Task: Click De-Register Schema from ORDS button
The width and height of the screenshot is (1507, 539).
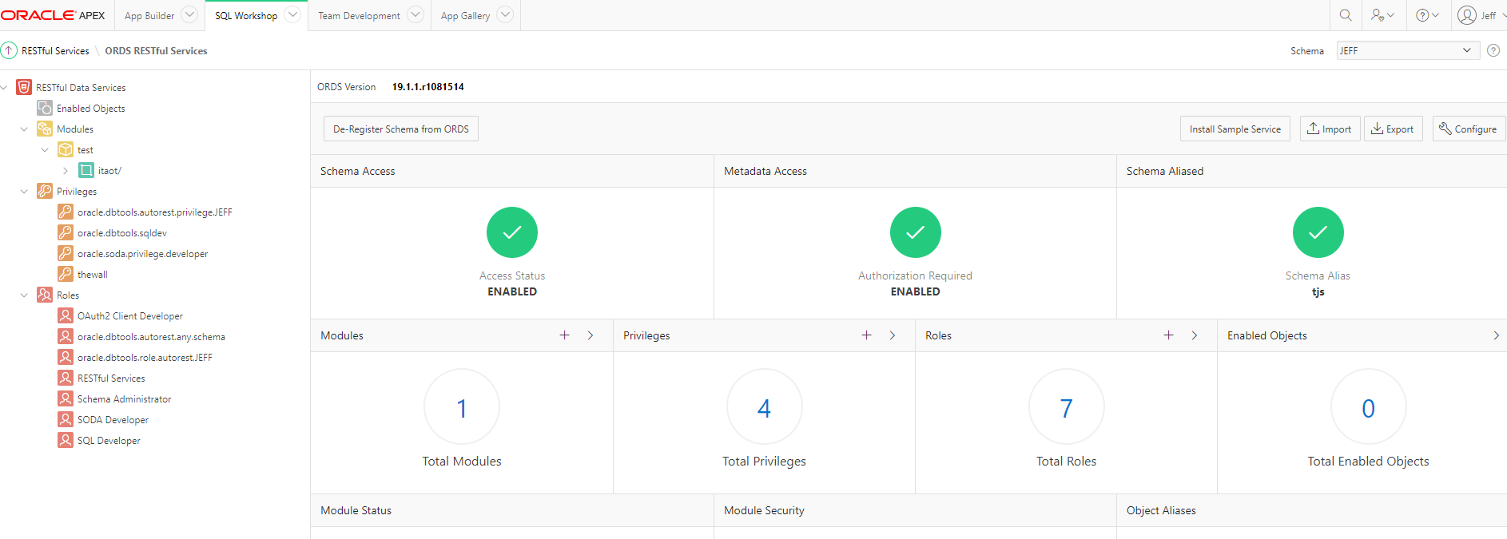Action: [401, 129]
